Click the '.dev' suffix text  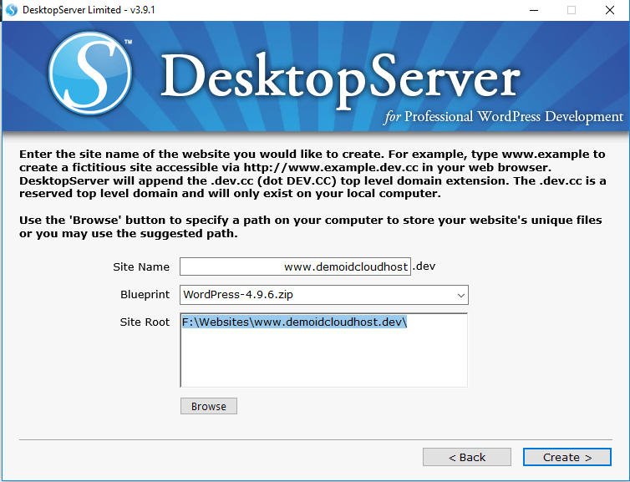click(x=424, y=266)
